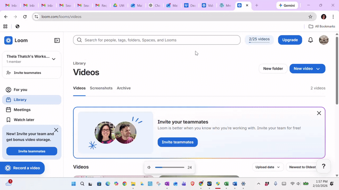Click the microphone icon in system tray
339x190 pixels.
point(275,184)
